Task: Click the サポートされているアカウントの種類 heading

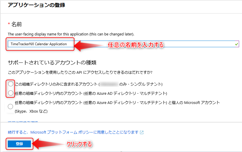Action: tap(52, 62)
